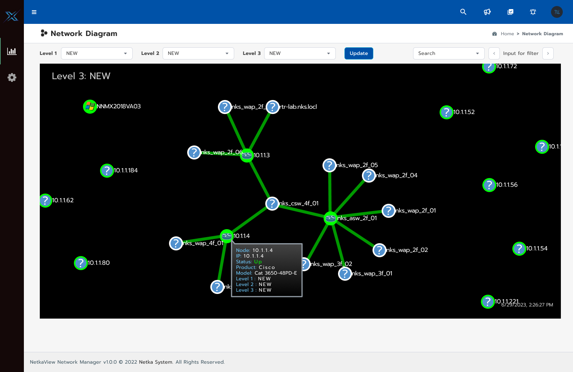Toggle the hamburger navigation menu

coord(34,12)
